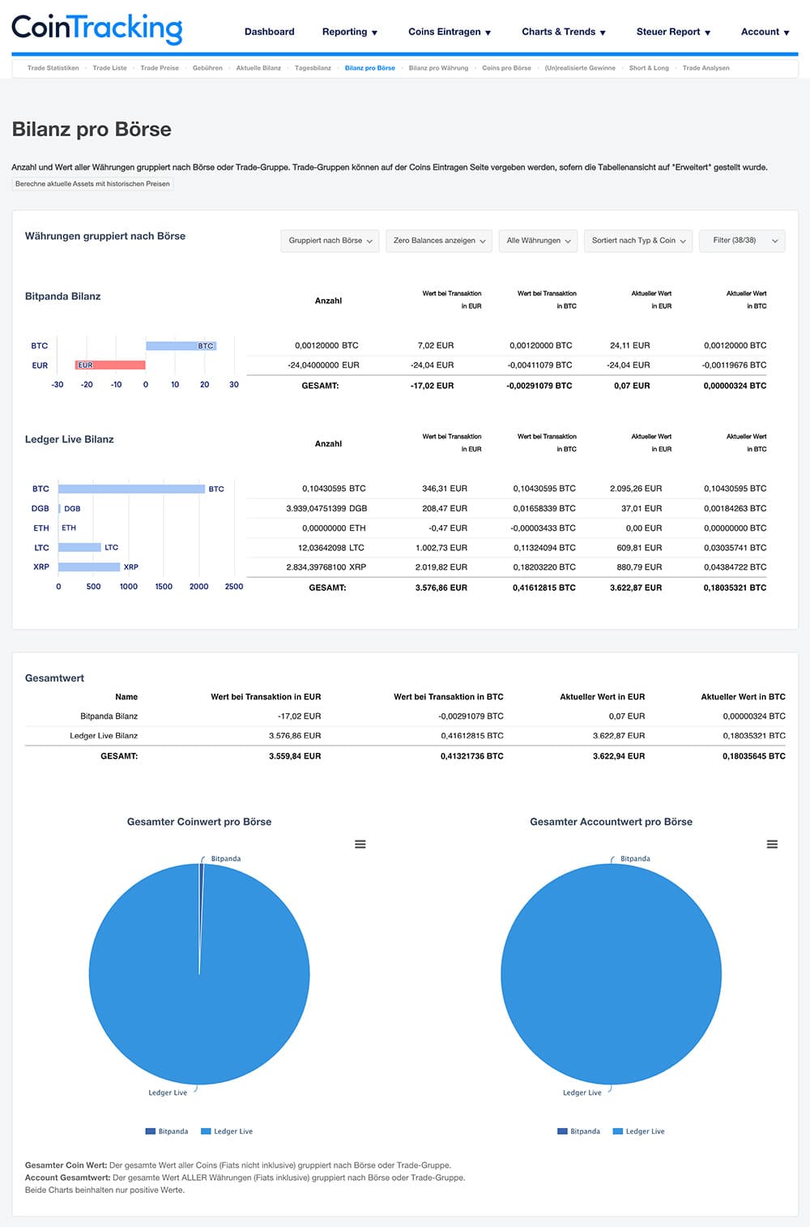Click the CoinTracking logo
Image resolution: width=810 pixels, height=1227 pixels.
[97, 29]
